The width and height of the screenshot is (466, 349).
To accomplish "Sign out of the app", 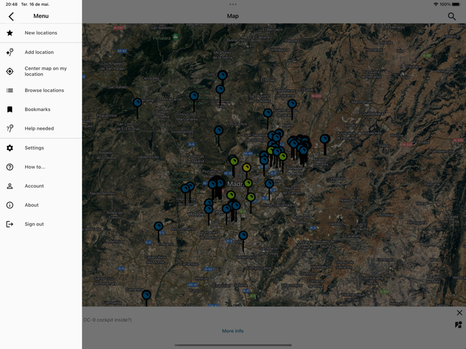I will pyautogui.click(x=41, y=224).
